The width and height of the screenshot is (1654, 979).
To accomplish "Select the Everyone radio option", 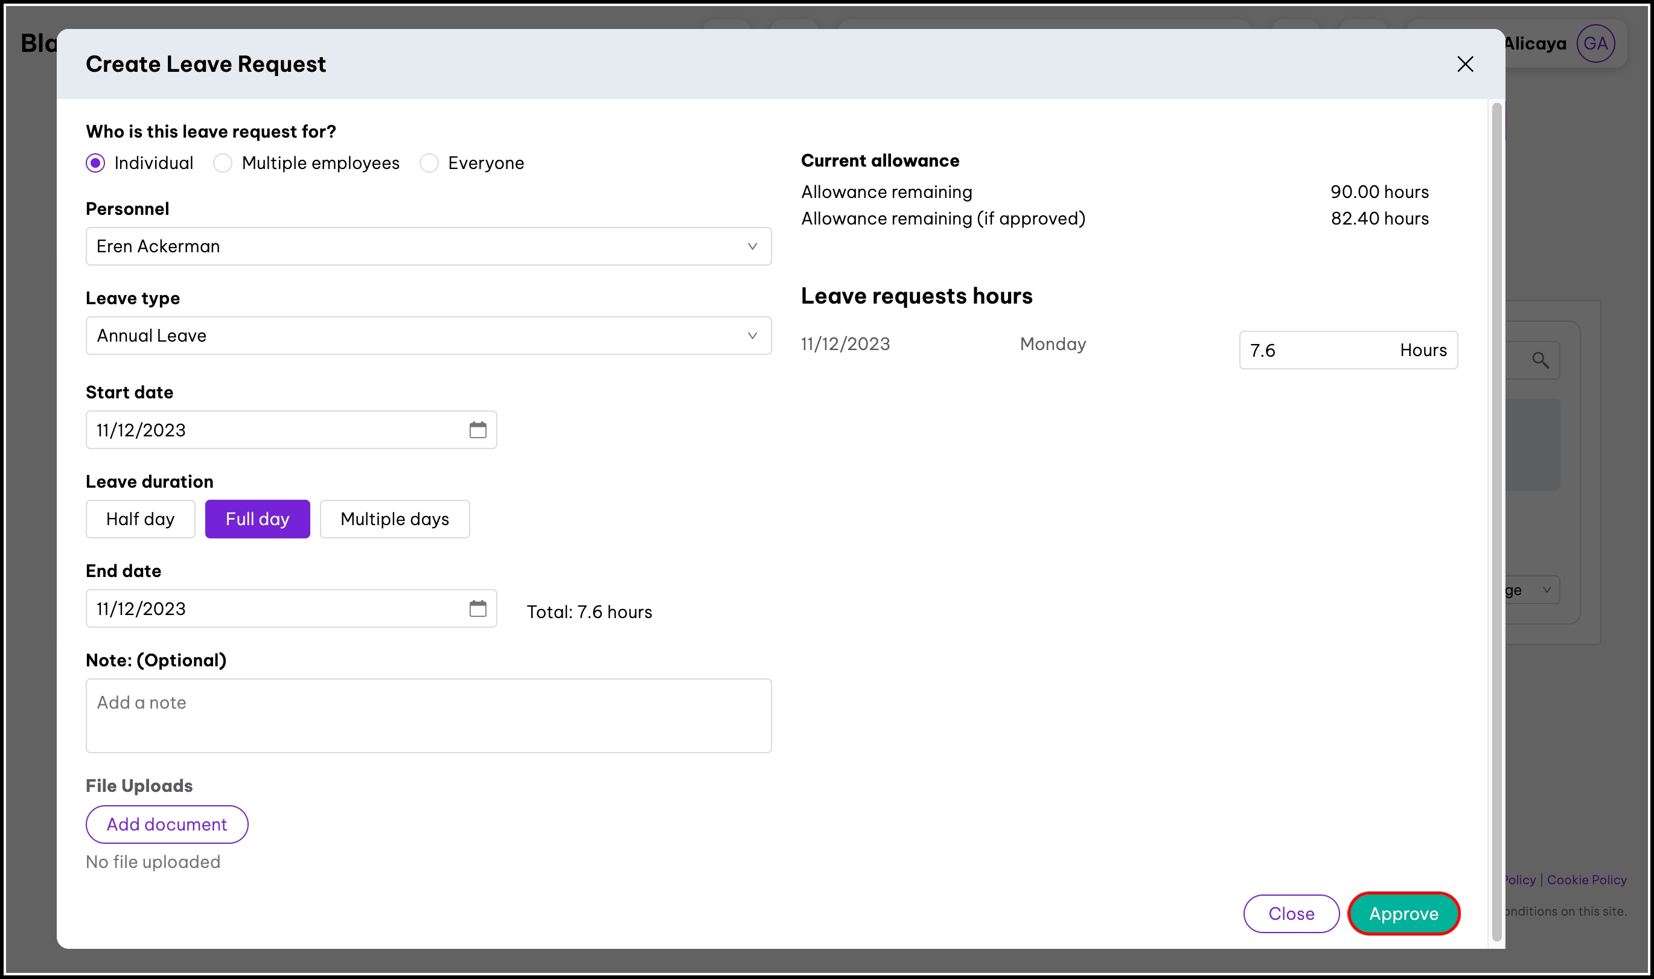I will click(x=430, y=163).
